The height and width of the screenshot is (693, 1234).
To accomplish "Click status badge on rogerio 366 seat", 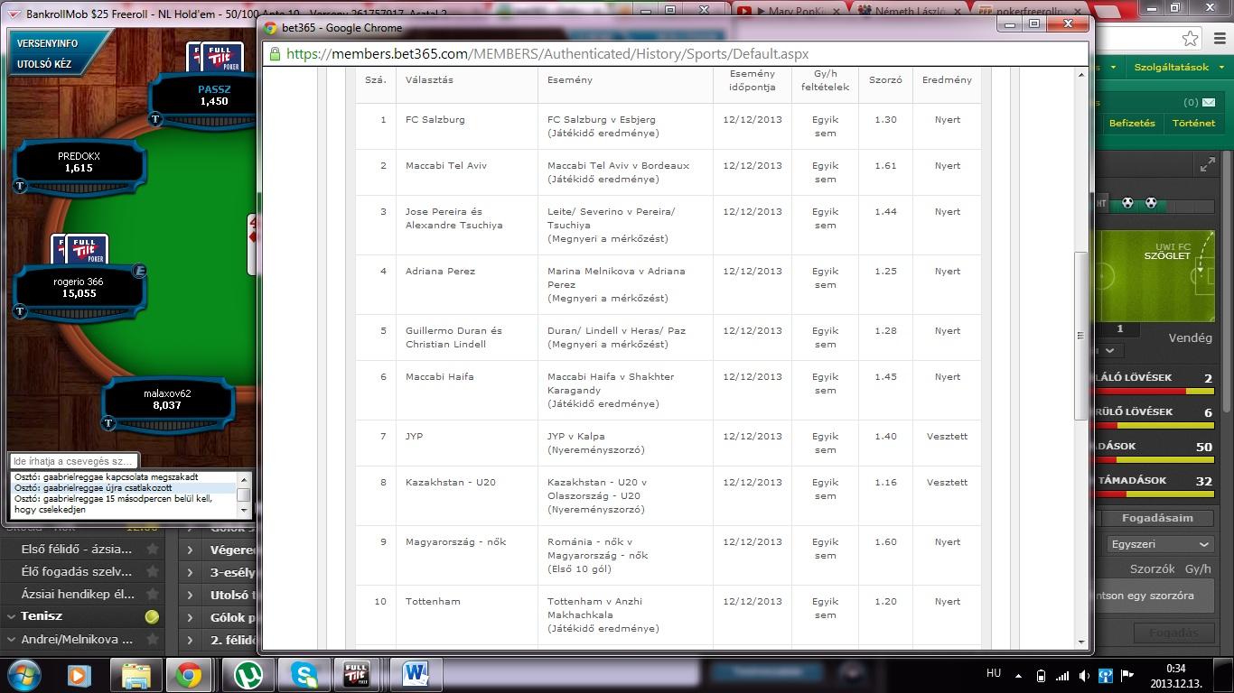I will click(139, 271).
